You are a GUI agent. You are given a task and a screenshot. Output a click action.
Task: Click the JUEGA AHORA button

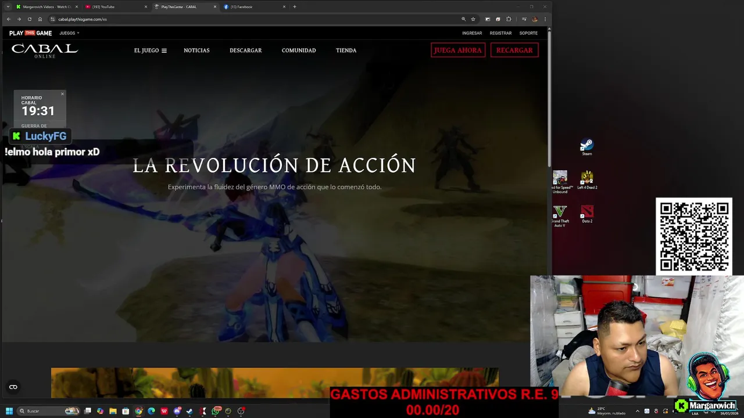click(x=458, y=50)
